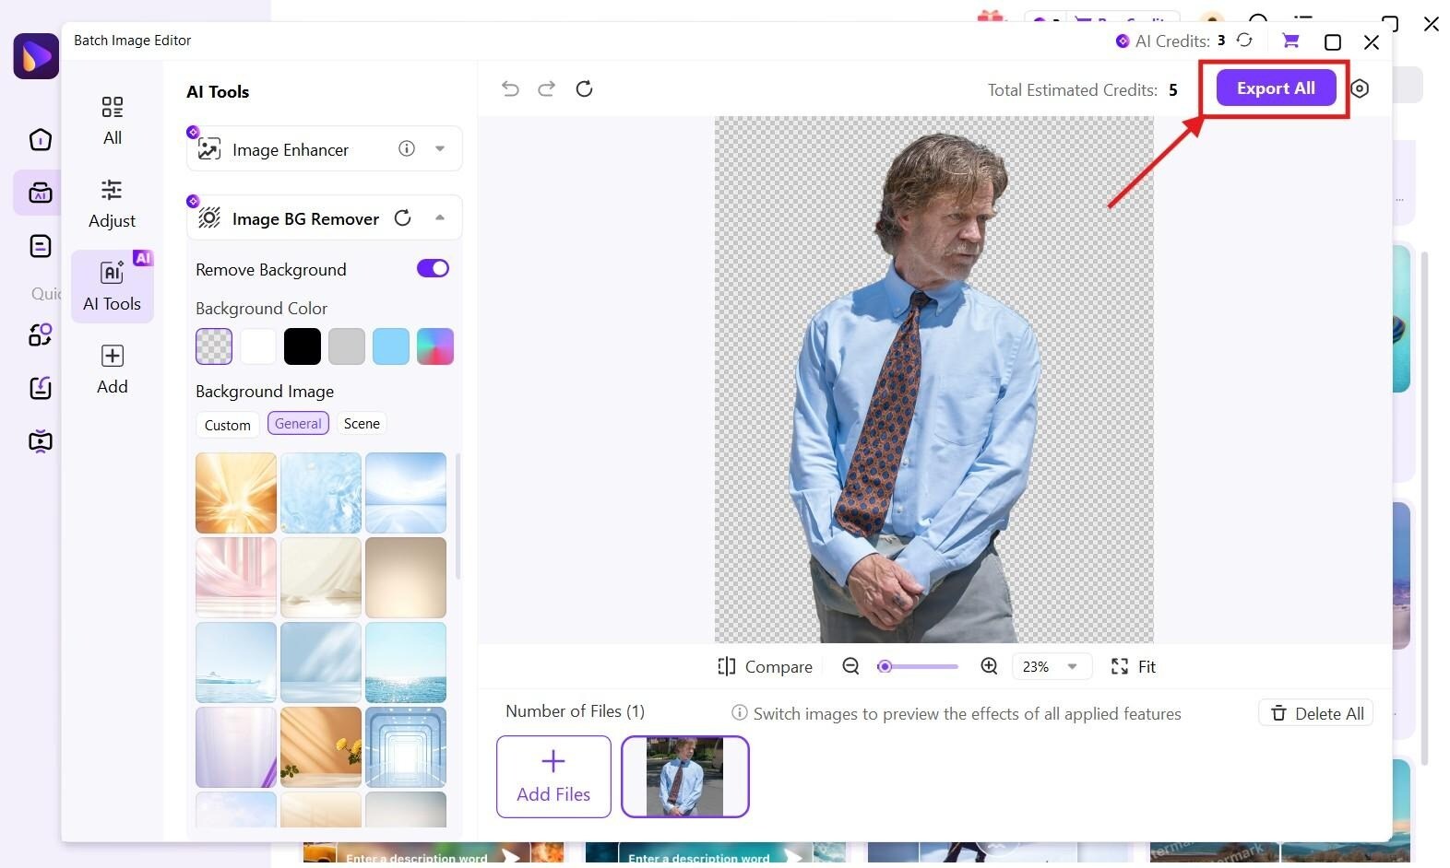Choose blue tunnel portal background
The height and width of the screenshot is (868, 1450).
406,747
